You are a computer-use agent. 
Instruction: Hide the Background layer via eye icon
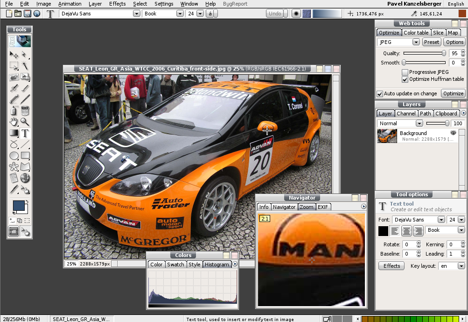[454, 133]
